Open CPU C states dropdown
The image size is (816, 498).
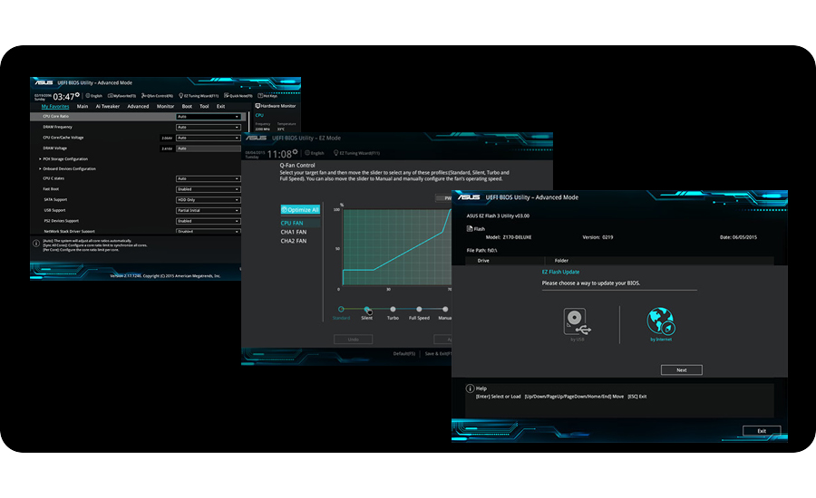click(x=209, y=178)
